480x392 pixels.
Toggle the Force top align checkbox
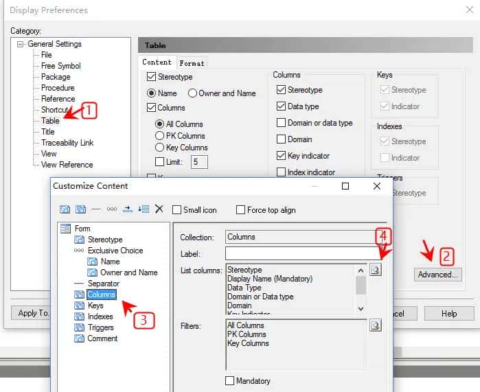[241, 210]
